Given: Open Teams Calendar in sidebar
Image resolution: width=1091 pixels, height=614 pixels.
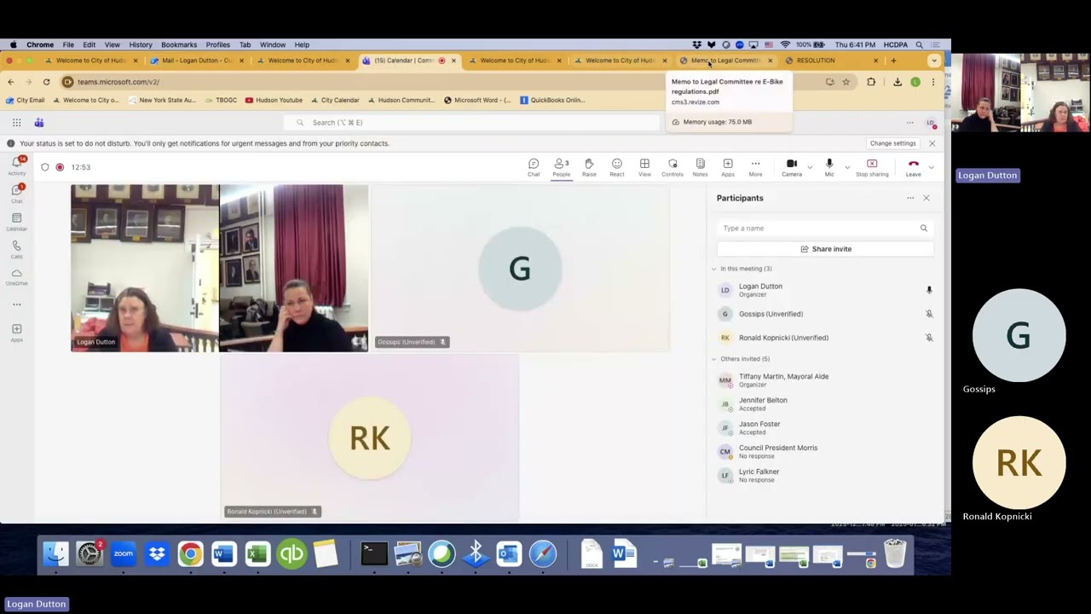Looking at the screenshot, I should click(16, 222).
